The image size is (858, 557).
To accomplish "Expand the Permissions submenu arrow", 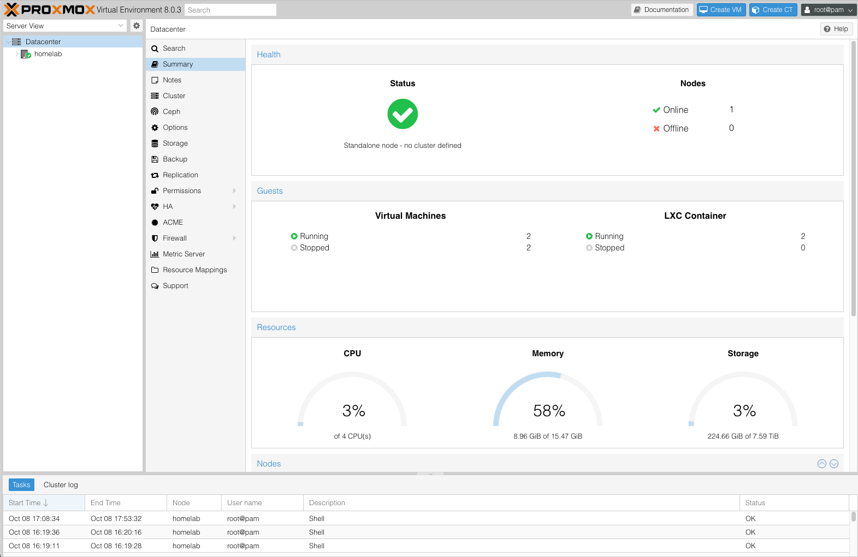I will (235, 191).
